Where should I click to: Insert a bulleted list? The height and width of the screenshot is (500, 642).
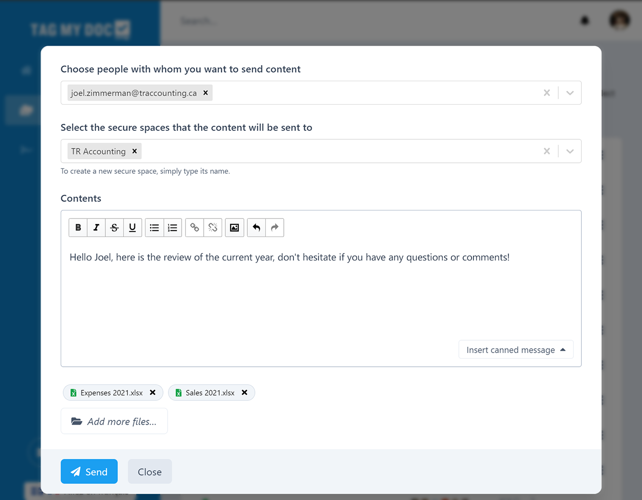(154, 227)
